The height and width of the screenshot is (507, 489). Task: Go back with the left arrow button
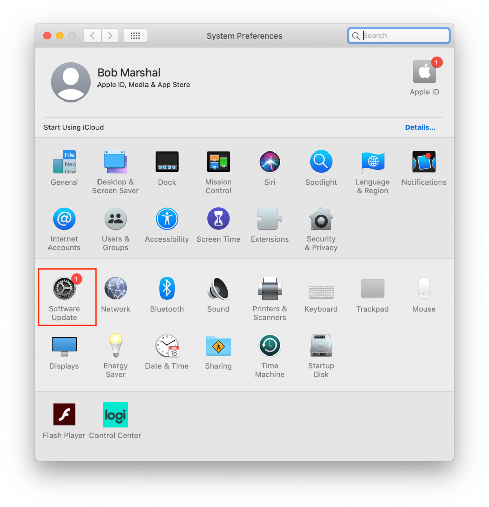click(92, 35)
